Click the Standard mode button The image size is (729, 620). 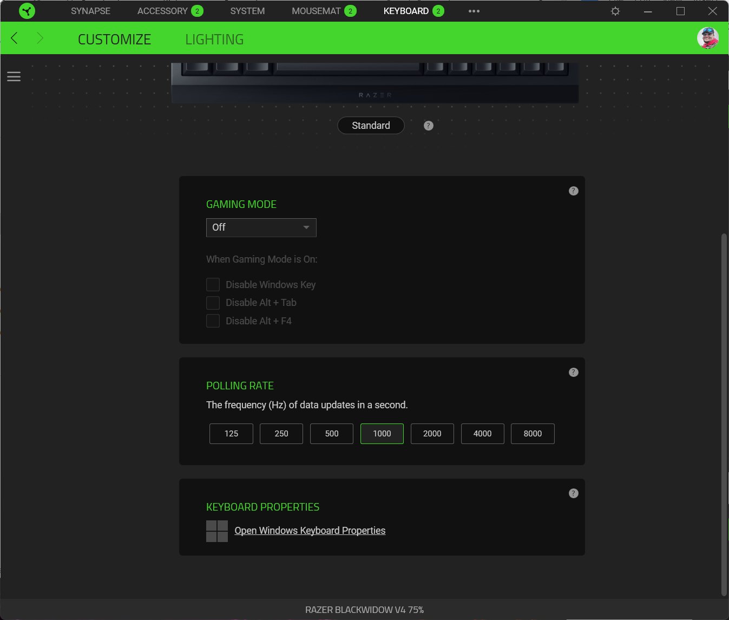click(x=371, y=126)
